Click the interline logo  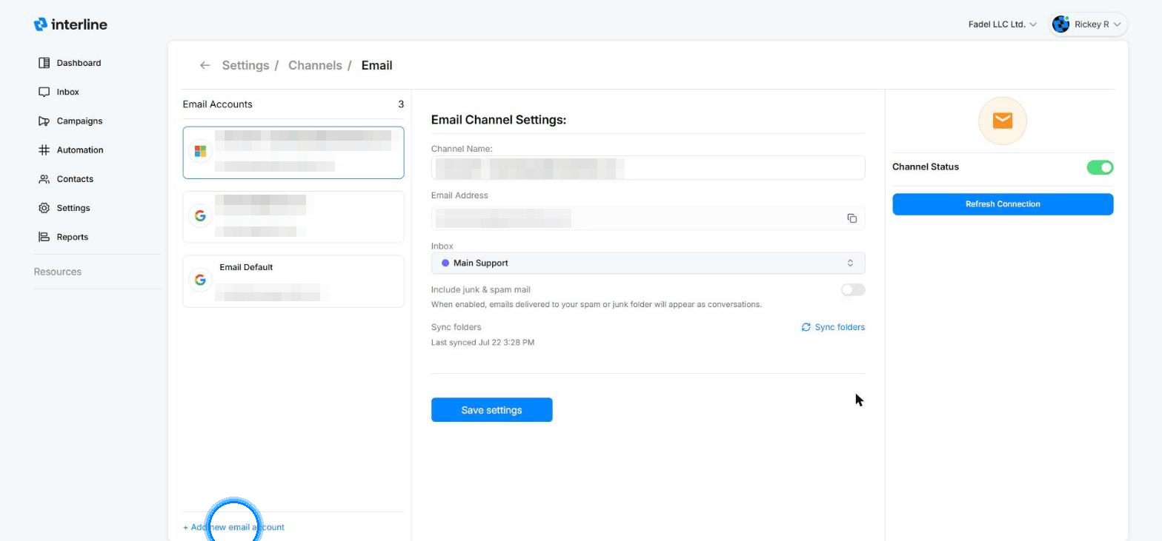pyautogui.click(x=70, y=24)
